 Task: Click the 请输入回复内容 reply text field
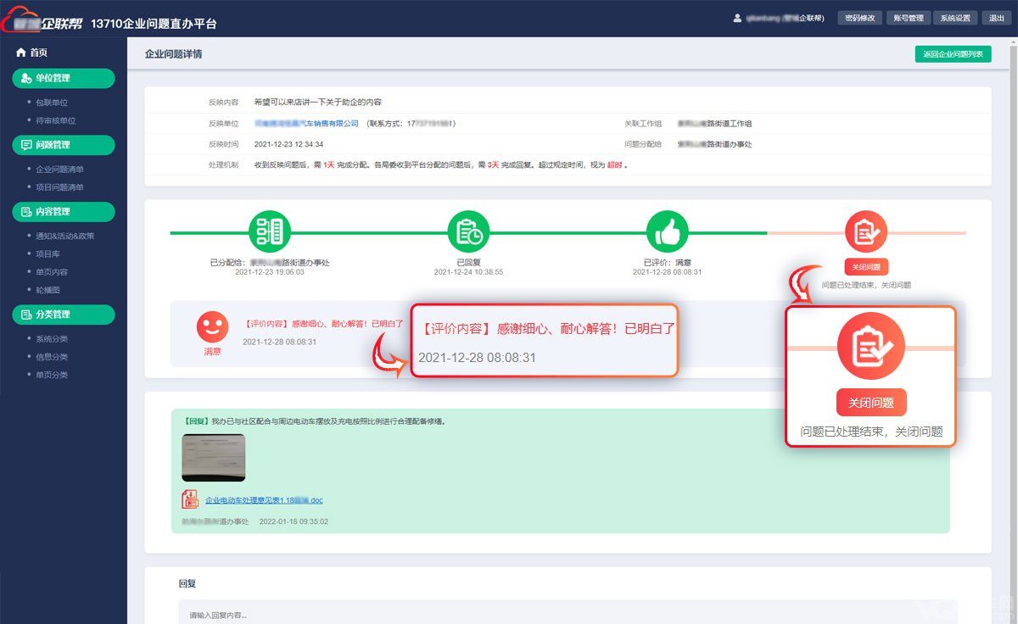568,613
